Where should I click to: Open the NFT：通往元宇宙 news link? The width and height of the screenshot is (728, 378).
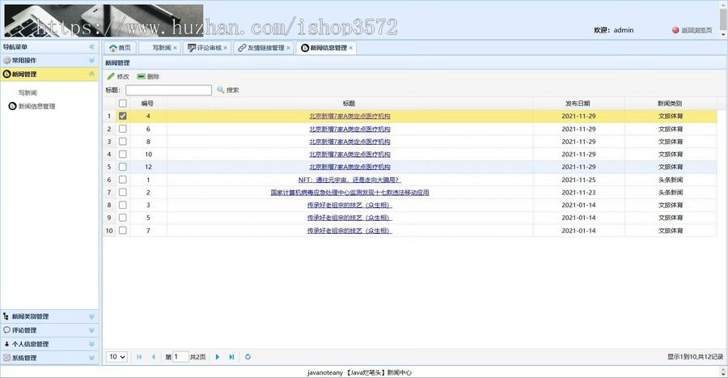(349, 180)
